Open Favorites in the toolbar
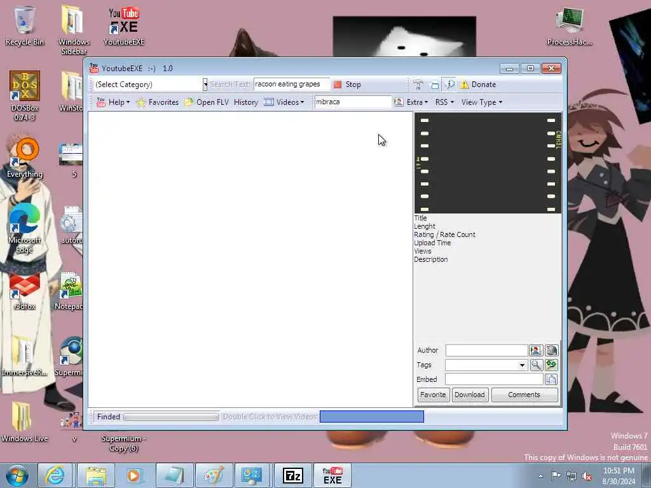651x488 pixels. (158, 102)
